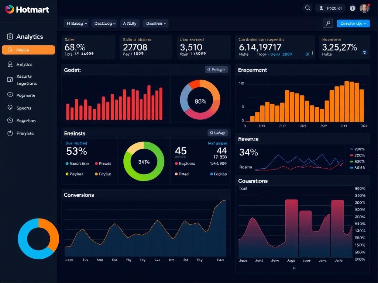Click the magnifying glass search icon in toolbar

pos(328,23)
